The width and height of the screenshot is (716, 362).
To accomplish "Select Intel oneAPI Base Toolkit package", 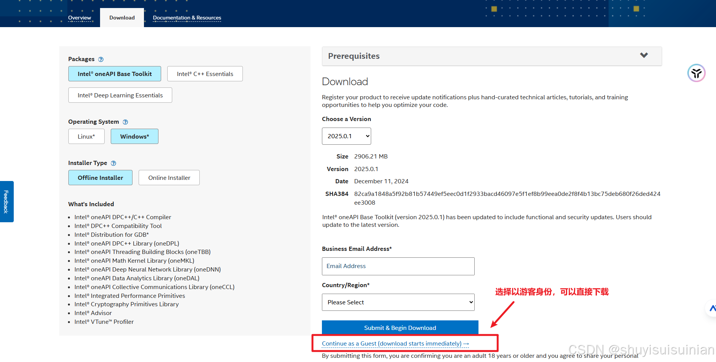I will 115,74.
